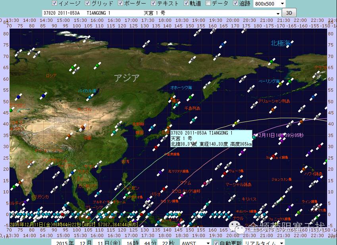The image size is (337, 245).
Task: Open the リアルタイム update mode dropdown
Action: (x=264, y=243)
